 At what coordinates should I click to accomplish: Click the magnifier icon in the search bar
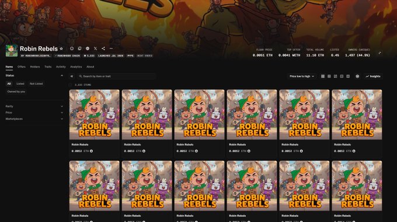point(81,76)
